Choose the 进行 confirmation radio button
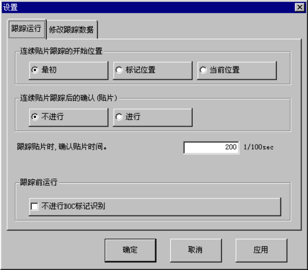308x270 pixels. (153, 117)
